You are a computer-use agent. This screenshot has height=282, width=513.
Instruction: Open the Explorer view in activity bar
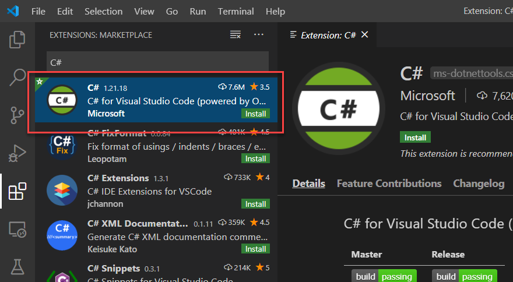coord(17,40)
